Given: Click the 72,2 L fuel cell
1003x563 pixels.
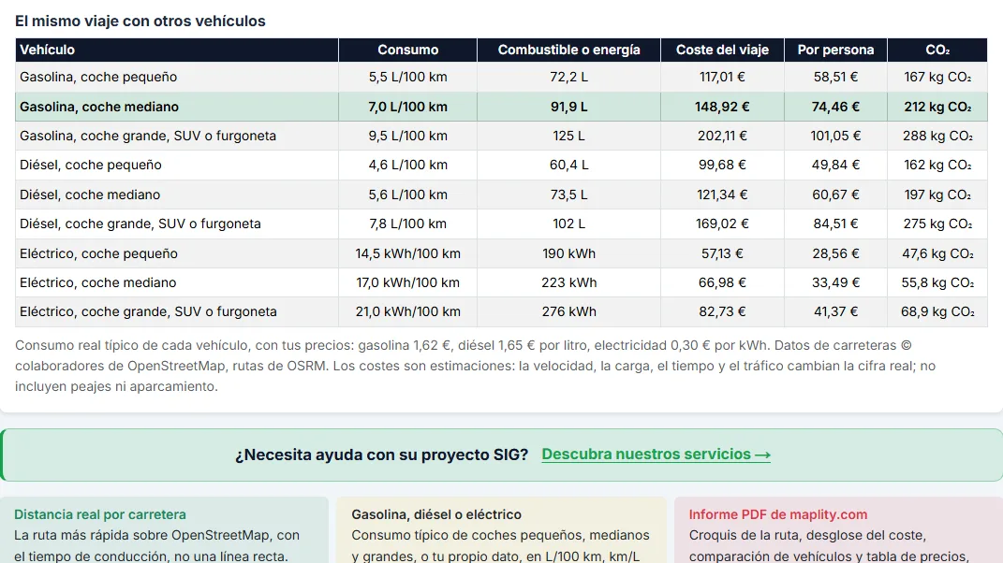Looking at the screenshot, I should [568, 78].
